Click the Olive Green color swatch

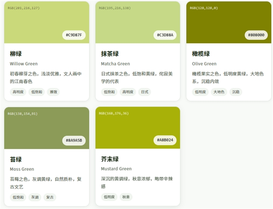pos(229,22)
